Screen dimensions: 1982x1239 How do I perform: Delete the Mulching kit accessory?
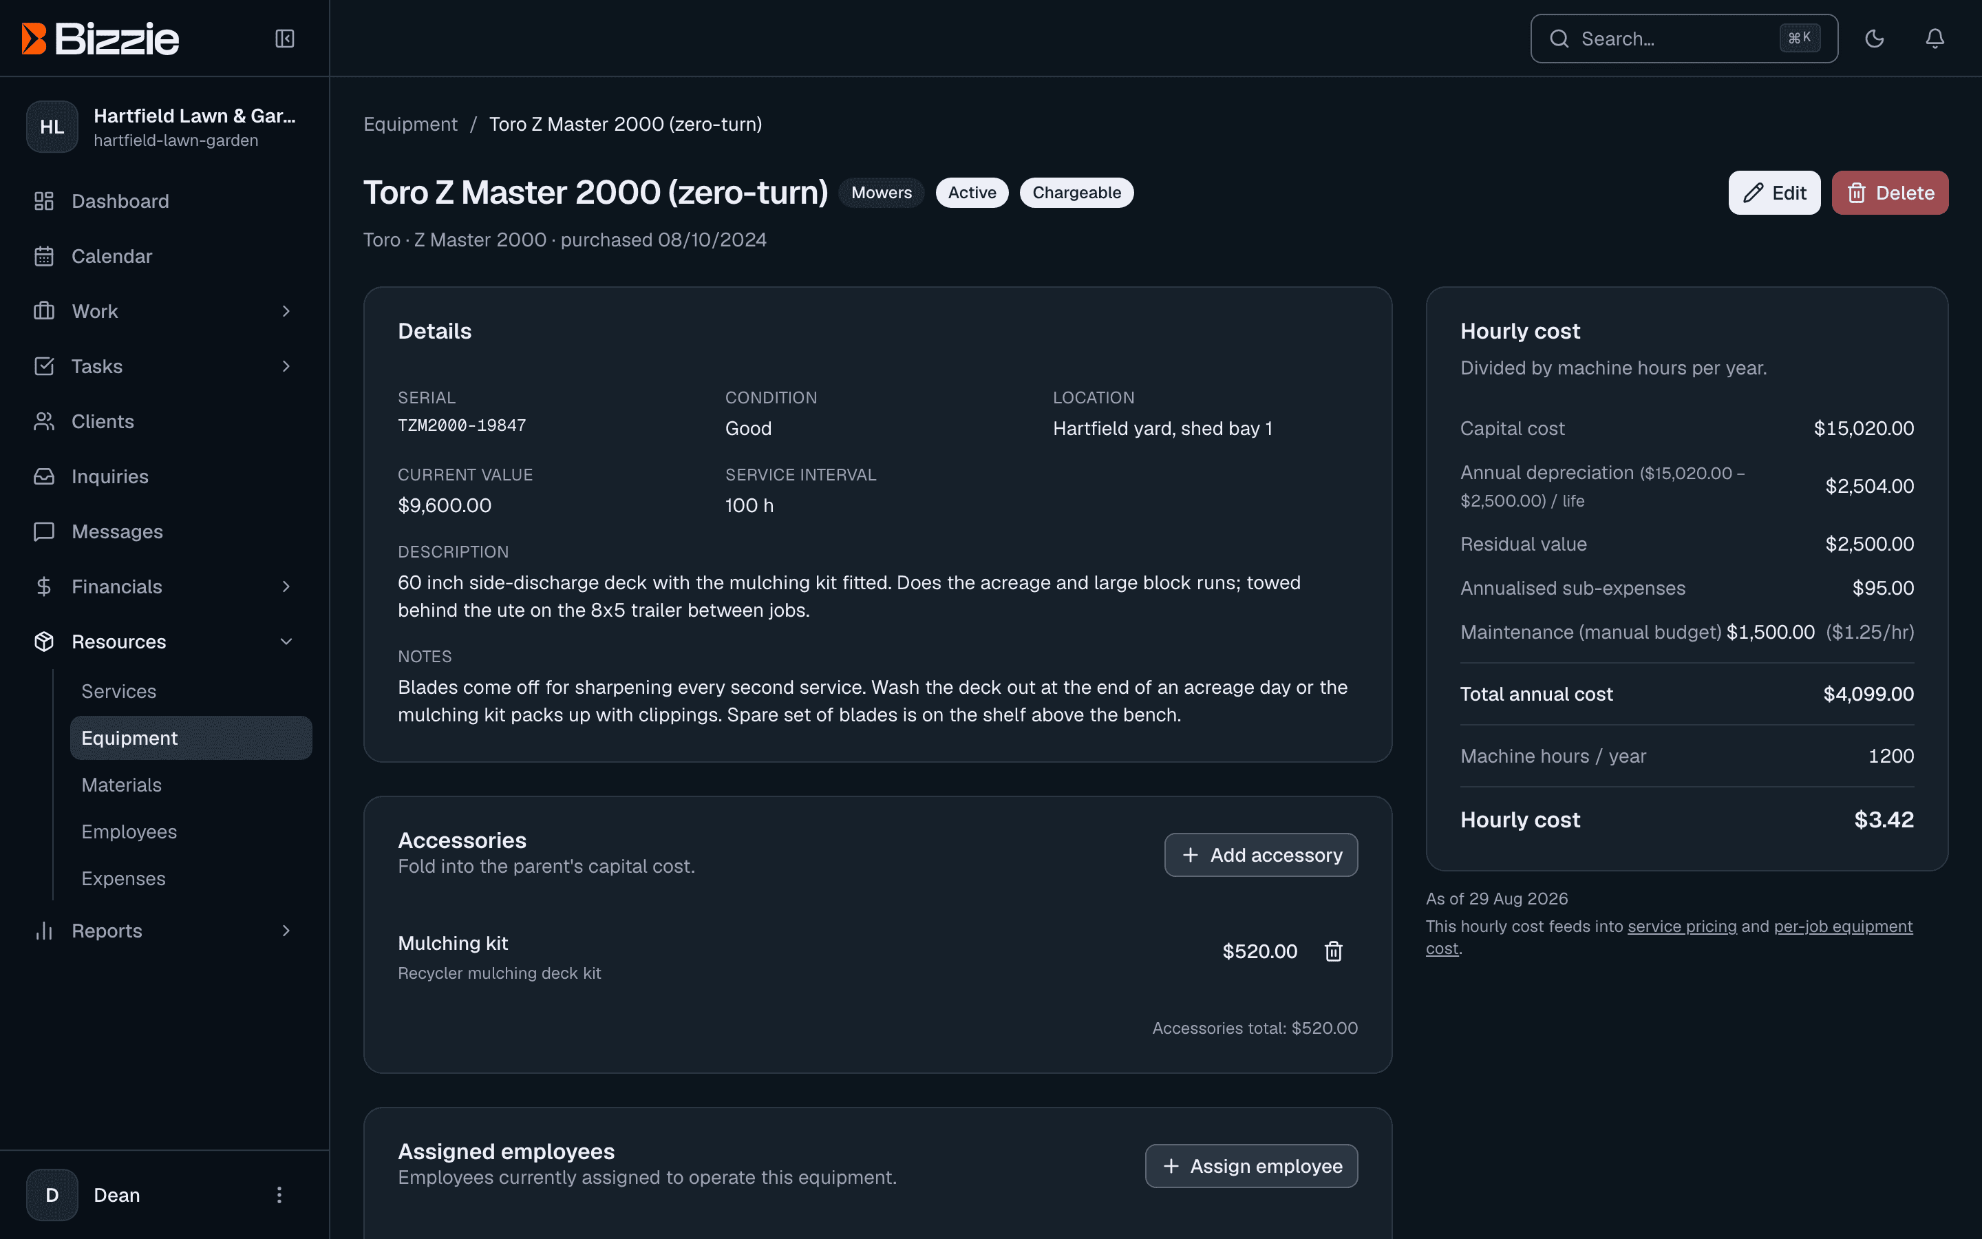[1333, 951]
